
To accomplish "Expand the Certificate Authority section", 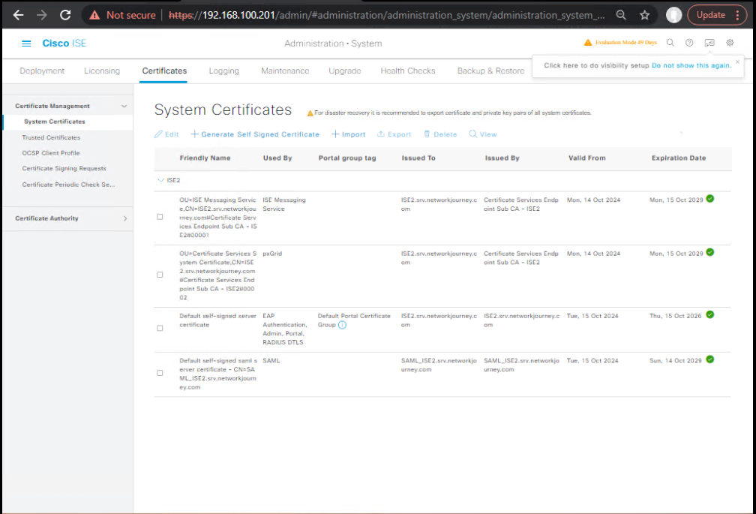I will pos(125,218).
